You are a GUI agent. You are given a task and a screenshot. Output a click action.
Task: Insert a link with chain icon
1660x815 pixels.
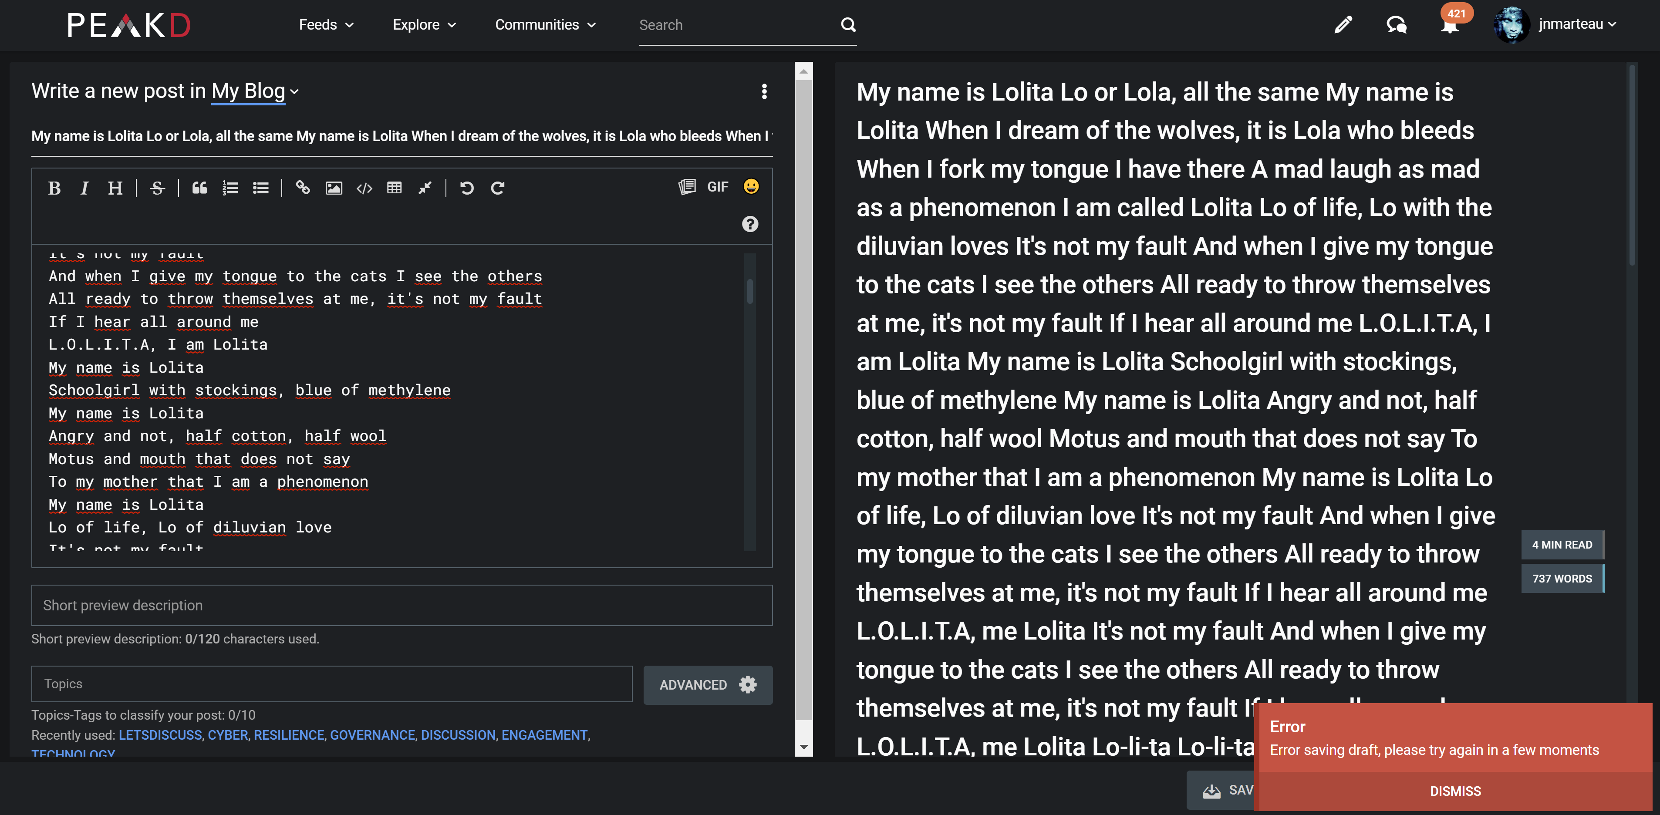(302, 188)
